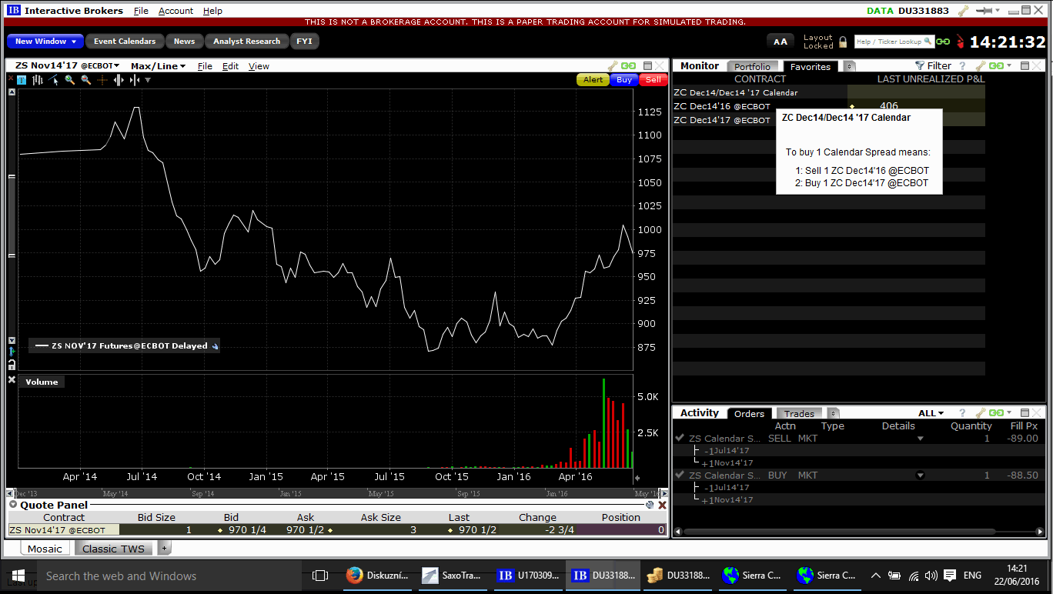Click the Monitor panel link chain icon
The width and height of the screenshot is (1053, 594).
pos(996,66)
